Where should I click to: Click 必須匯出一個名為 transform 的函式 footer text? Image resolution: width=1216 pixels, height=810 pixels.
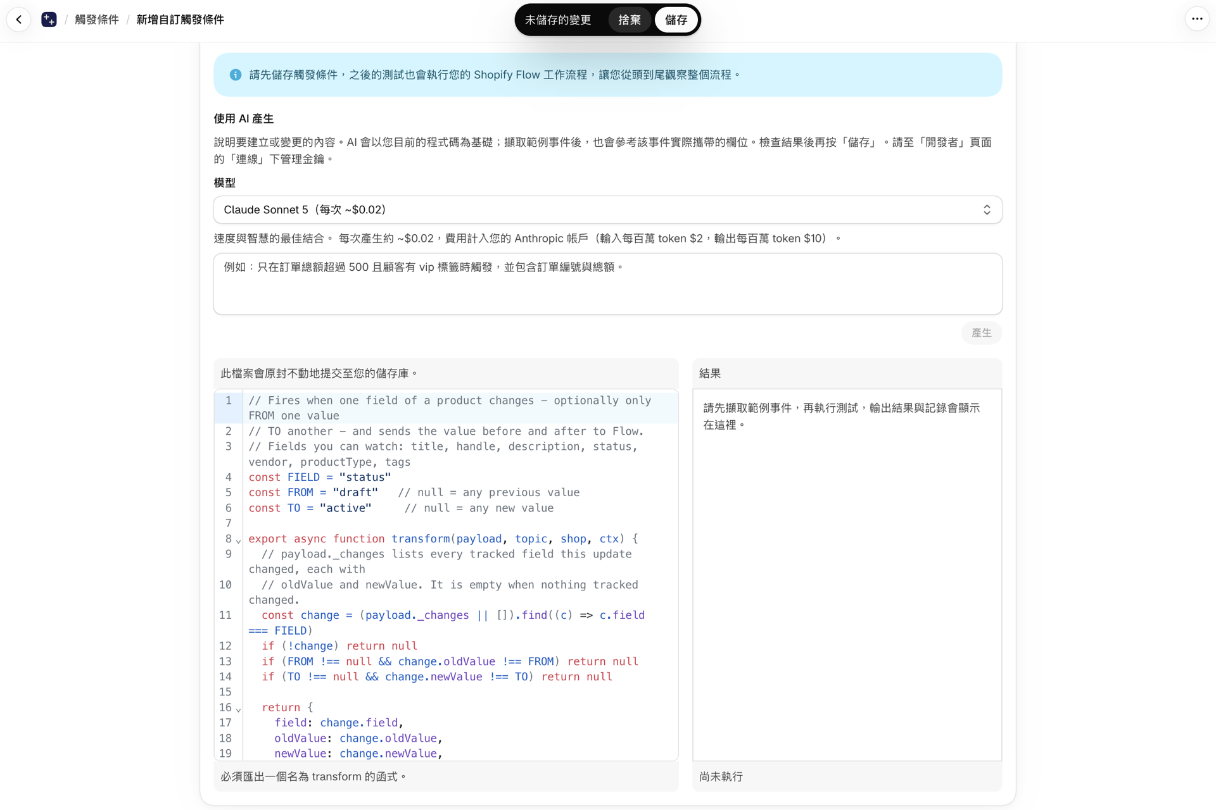pyautogui.click(x=313, y=776)
